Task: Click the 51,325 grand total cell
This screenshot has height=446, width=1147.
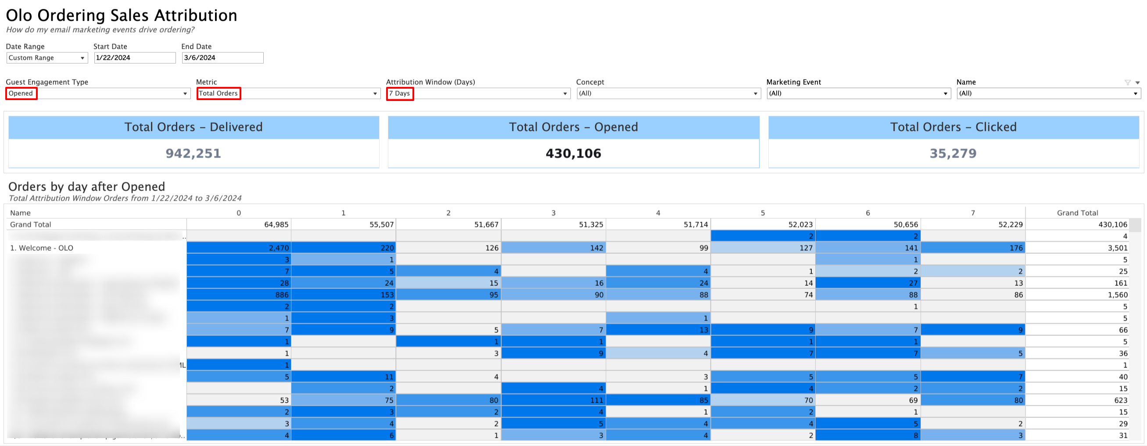Action: click(553, 225)
